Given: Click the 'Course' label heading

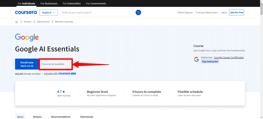Looking at the screenshot, I should 199,46.
